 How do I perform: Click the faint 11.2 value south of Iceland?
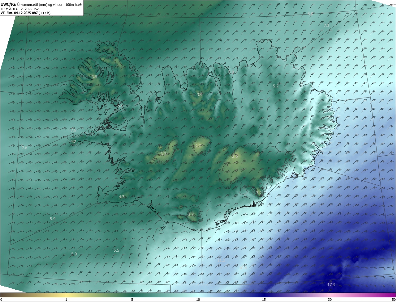222,261
